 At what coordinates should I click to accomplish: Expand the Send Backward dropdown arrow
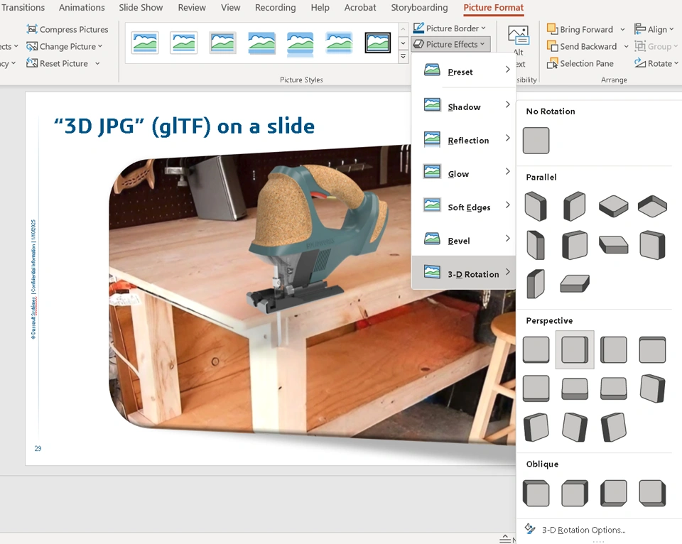[x=626, y=46]
